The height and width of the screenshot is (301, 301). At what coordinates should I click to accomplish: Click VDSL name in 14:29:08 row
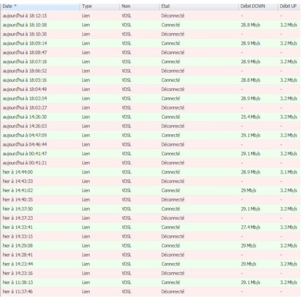click(x=126, y=246)
